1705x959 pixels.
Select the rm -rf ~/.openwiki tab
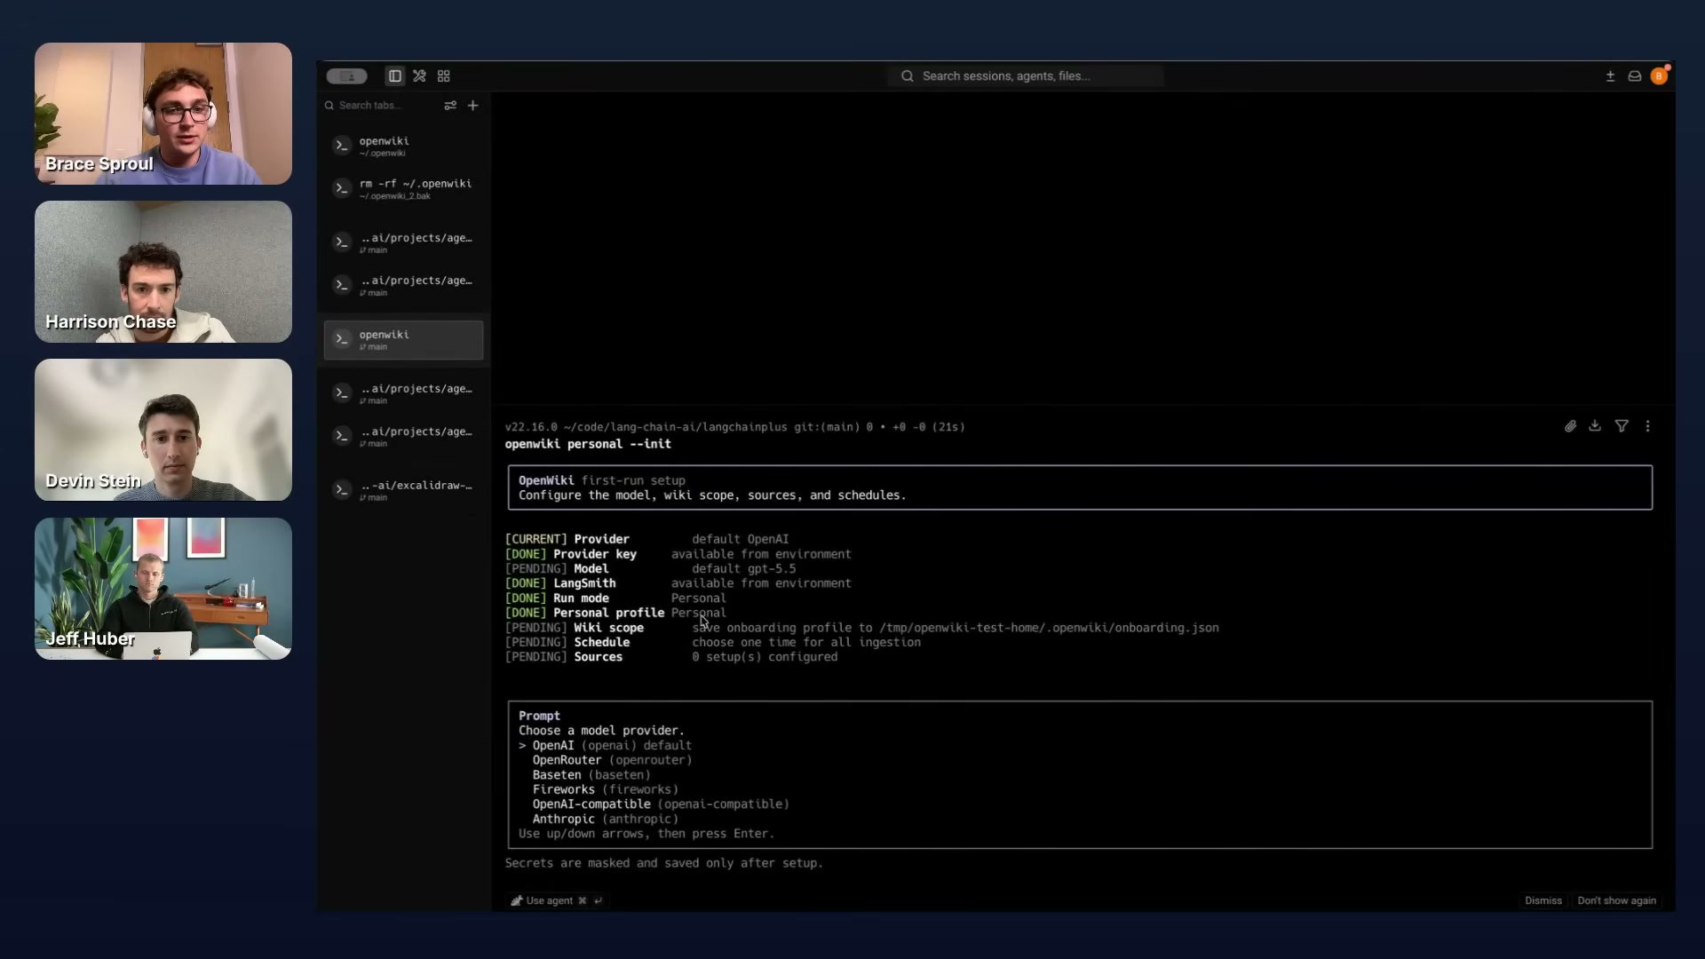point(404,188)
